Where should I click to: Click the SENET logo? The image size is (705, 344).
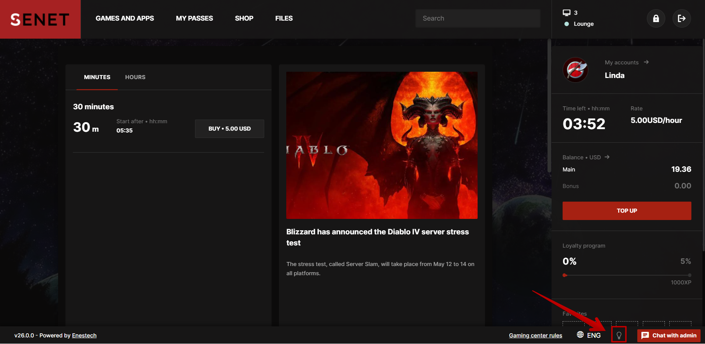(x=40, y=19)
